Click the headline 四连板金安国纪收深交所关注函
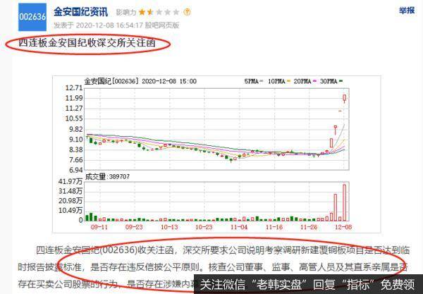Screen dimensions: 423x294 [87, 43]
